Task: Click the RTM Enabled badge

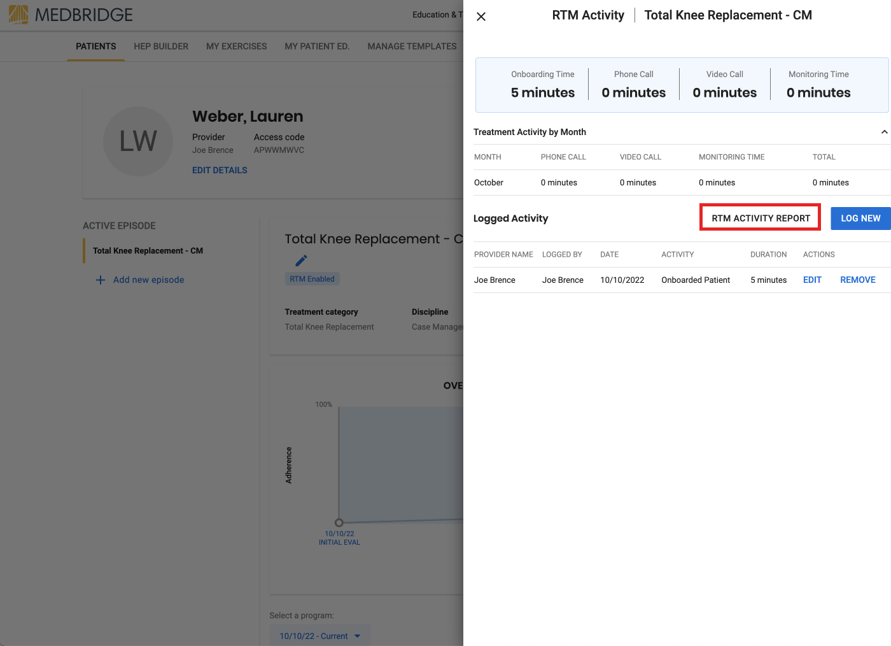Action: [x=312, y=279]
